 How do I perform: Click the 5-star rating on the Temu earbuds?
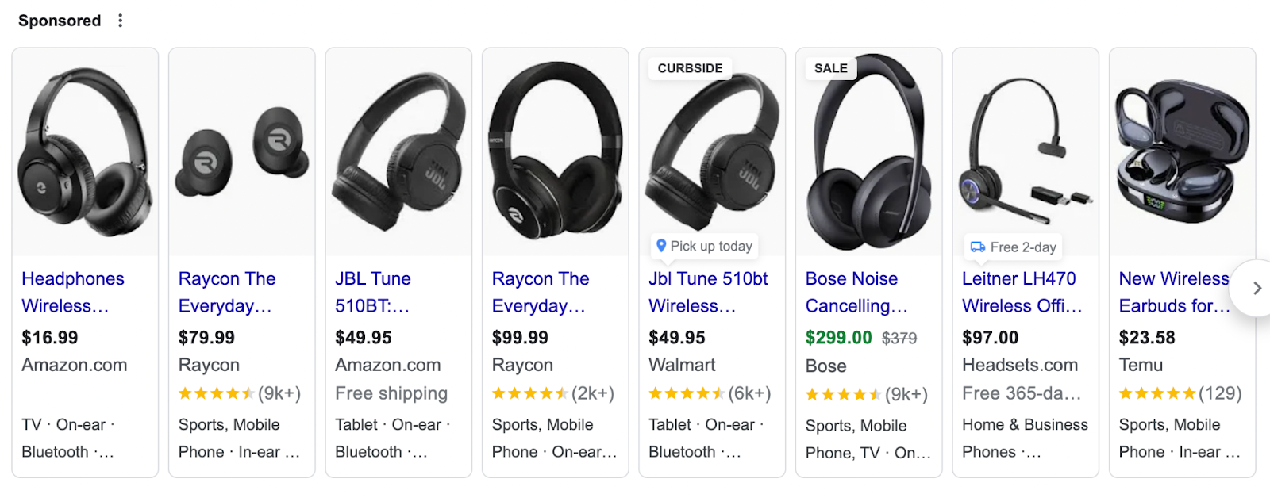tap(1158, 393)
